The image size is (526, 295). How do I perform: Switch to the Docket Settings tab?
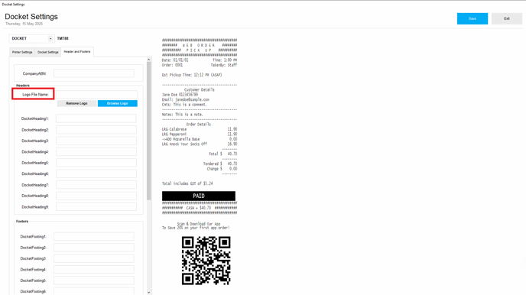tap(48, 52)
